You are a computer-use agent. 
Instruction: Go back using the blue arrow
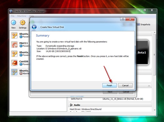coord(34,27)
